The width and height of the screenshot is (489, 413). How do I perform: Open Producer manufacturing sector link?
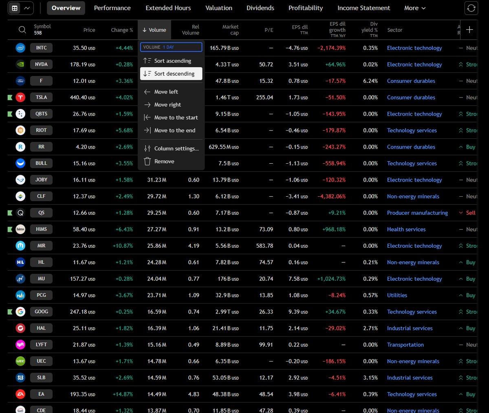417,213
